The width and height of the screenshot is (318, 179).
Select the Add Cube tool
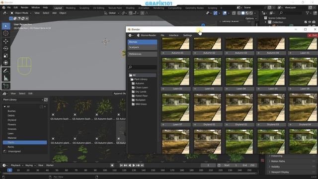[5, 86]
